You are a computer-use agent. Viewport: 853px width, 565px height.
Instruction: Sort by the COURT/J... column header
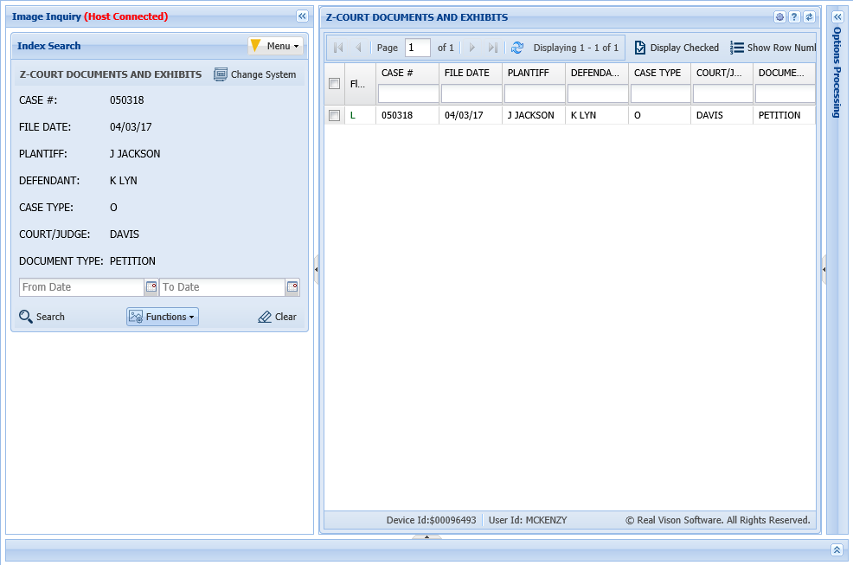[x=722, y=73]
